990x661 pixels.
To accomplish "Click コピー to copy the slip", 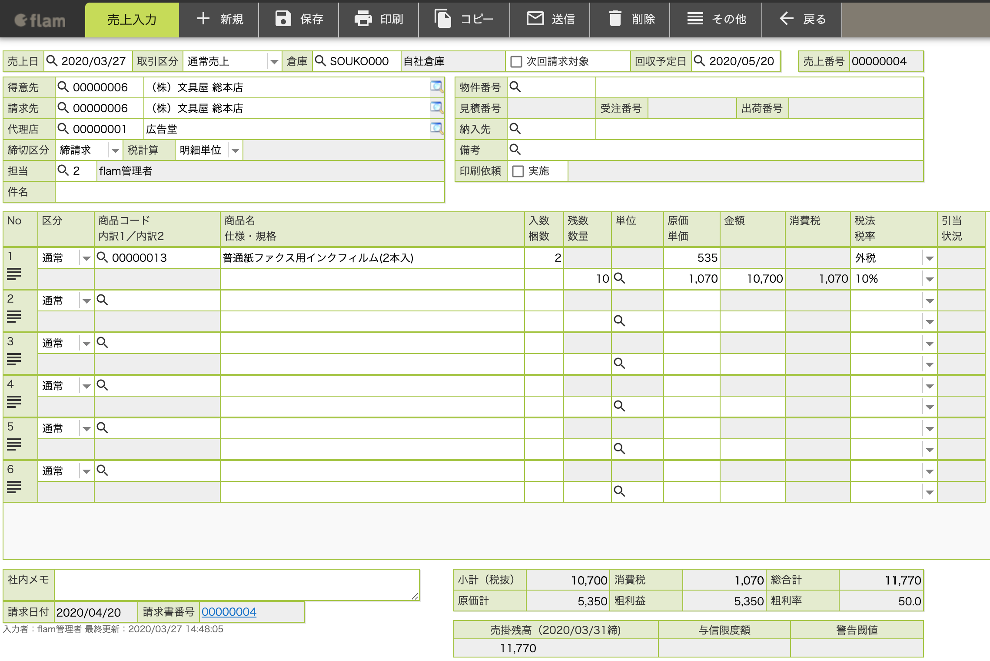I will (464, 20).
